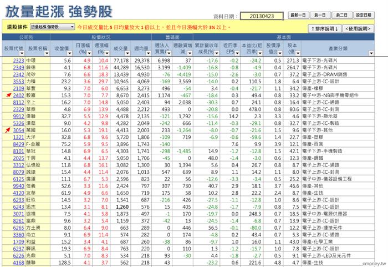Screen dimensions: 388x267
Task: Open the 收盤價 column filter dropdown
Action: pos(70,53)
